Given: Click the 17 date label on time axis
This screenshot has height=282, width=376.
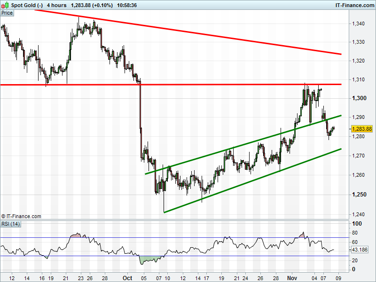Looking at the screenshot, I should [x=206, y=278].
